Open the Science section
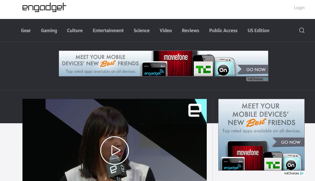The width and height of the screenshot is (315, 181). click(x=142, y=30)
